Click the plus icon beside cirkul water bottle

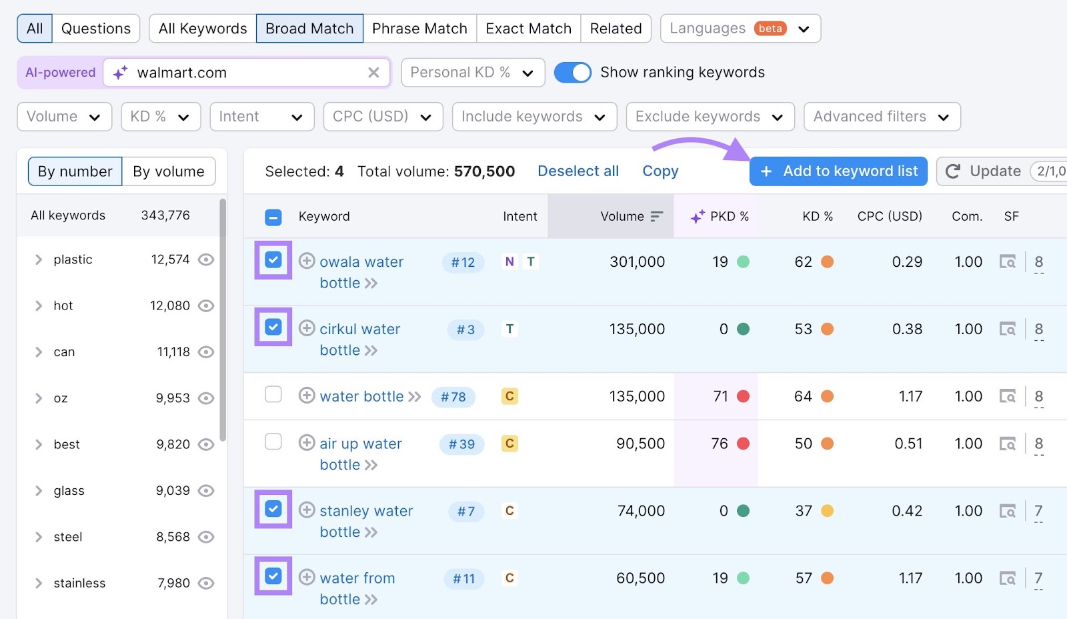click(307, 328)
